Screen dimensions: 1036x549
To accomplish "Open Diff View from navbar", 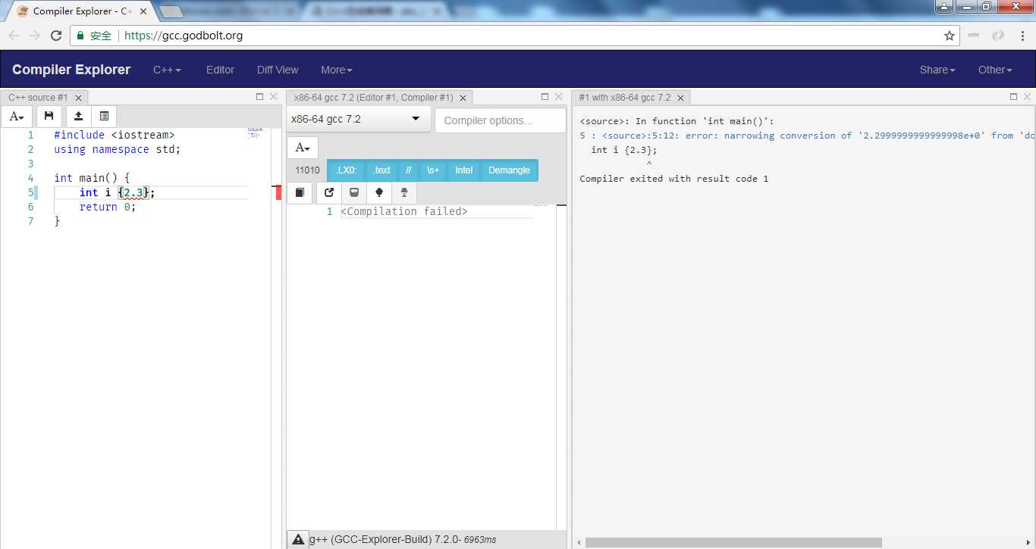I will click(x=278, y=70).
